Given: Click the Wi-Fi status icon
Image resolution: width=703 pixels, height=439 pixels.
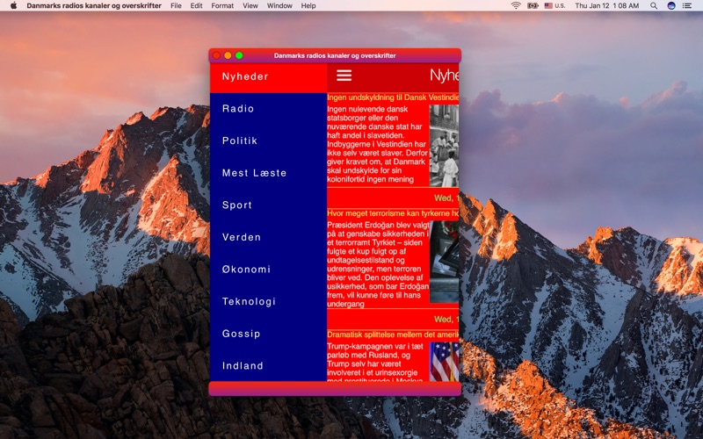Looking at the screenshot, I should pos(516,6).
